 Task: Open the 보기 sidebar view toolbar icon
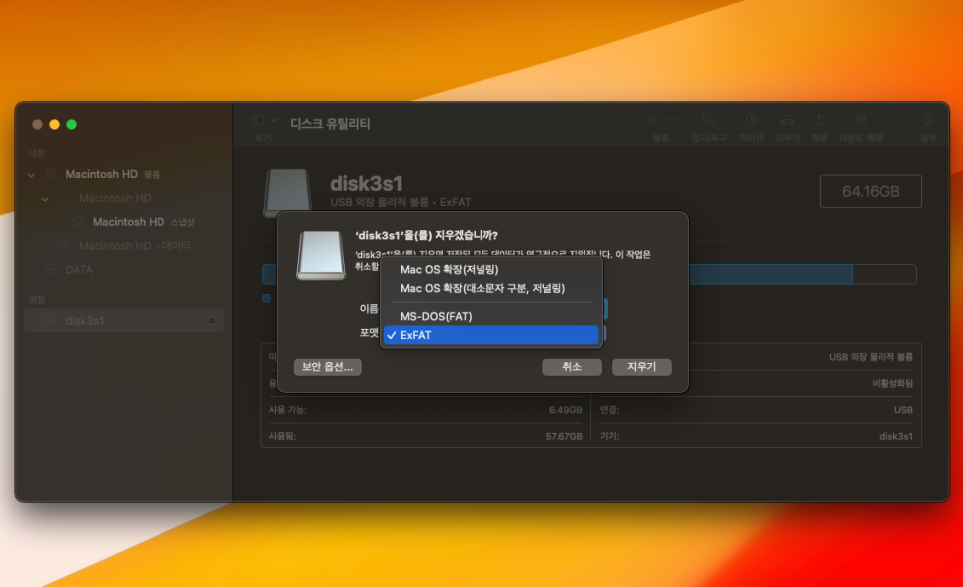click(258, 121)
